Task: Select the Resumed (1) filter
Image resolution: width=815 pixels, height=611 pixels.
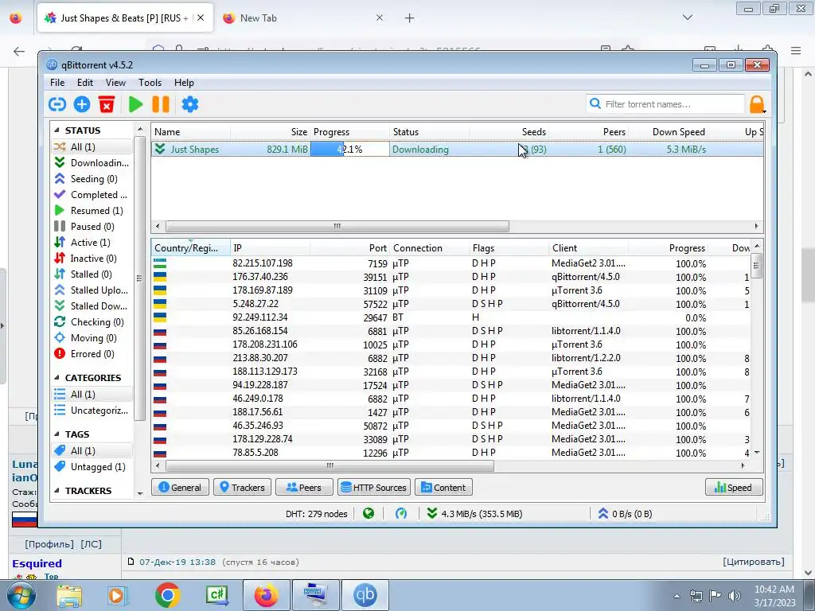Action: (x=92, y=210)
